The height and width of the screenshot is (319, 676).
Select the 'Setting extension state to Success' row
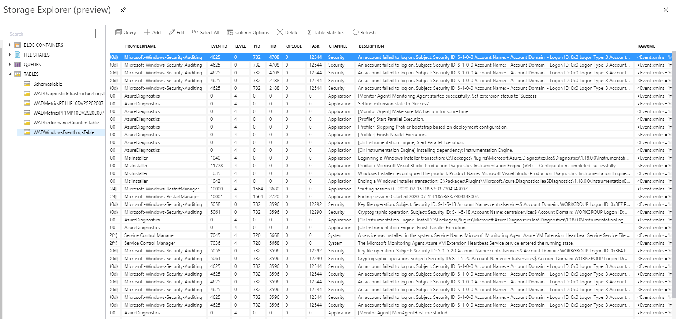[390, 103]
